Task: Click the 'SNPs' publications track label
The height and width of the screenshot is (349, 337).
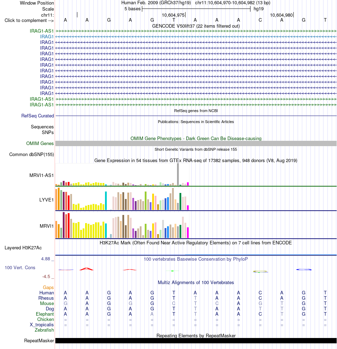Action: tap(48, 132)
